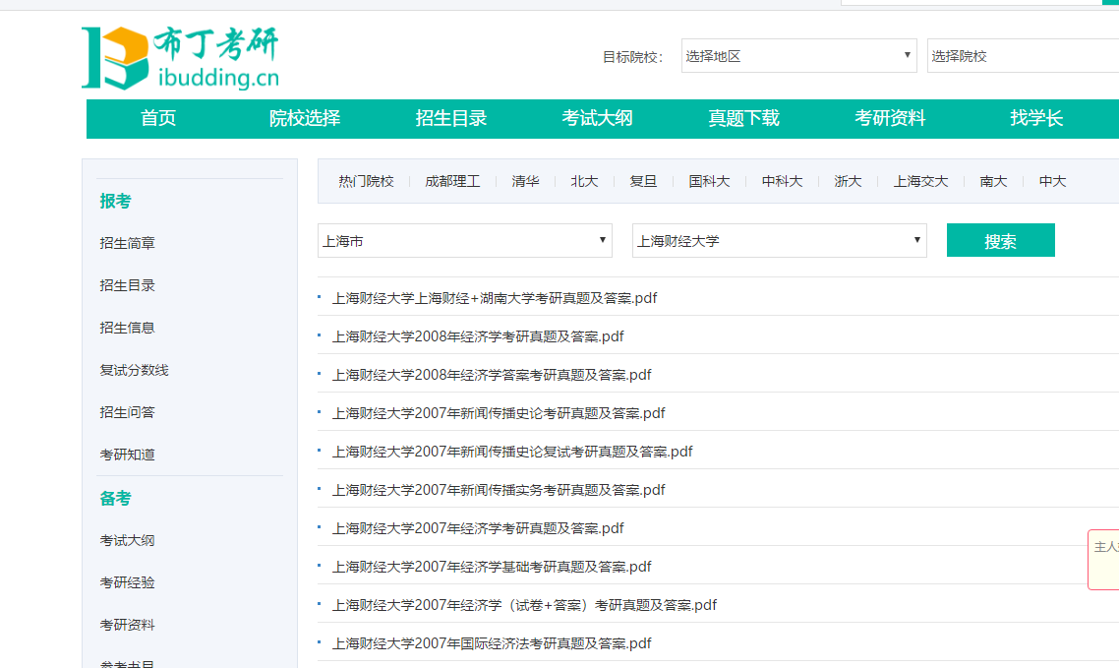1119x668 pixels.
Task: Expand the 上海市 city dropdown
Action: click(464, 240)
